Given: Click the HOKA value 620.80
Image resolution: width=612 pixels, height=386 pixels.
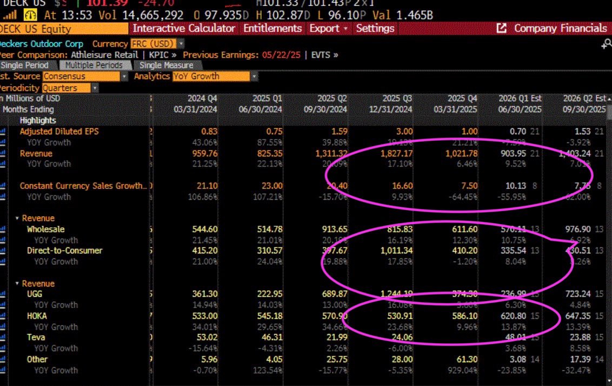Looking at the screenshot, I should (513, 316).
